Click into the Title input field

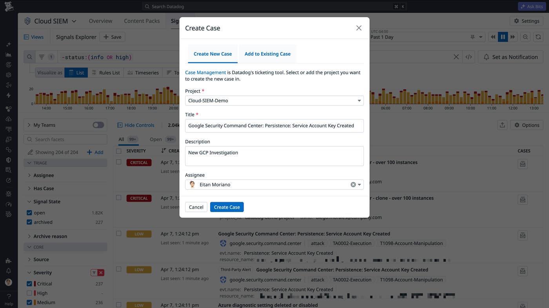point(274,126)
